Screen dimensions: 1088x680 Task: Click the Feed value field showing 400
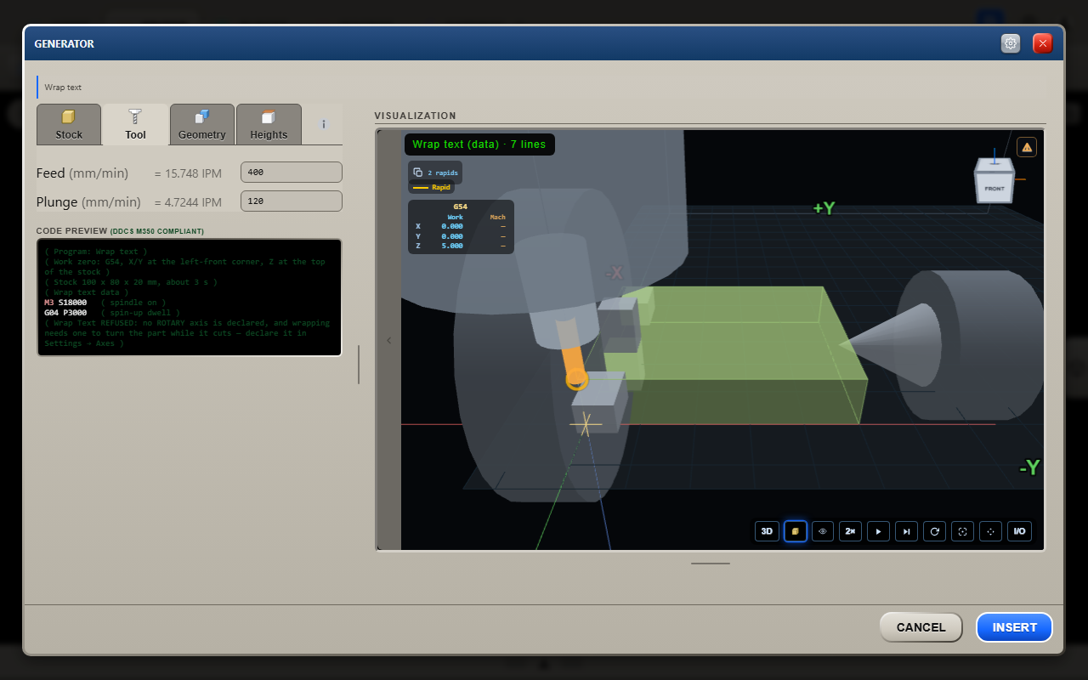[292, 173]
